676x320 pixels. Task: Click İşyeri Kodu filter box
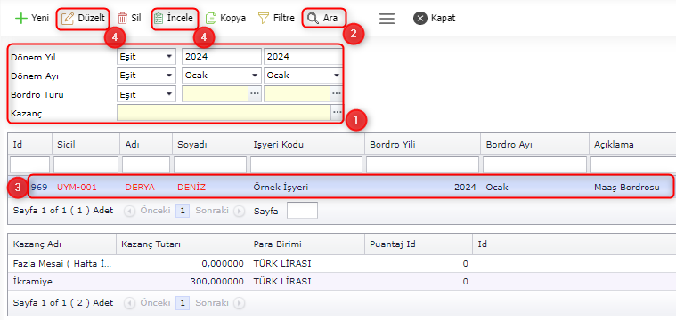(306, 164)
